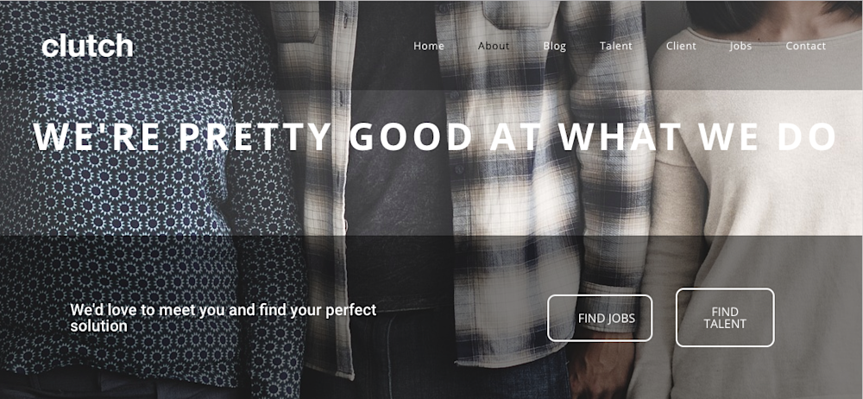Click the clutch logo
This screenshot has height=399, width=863.
pos(87,46)
